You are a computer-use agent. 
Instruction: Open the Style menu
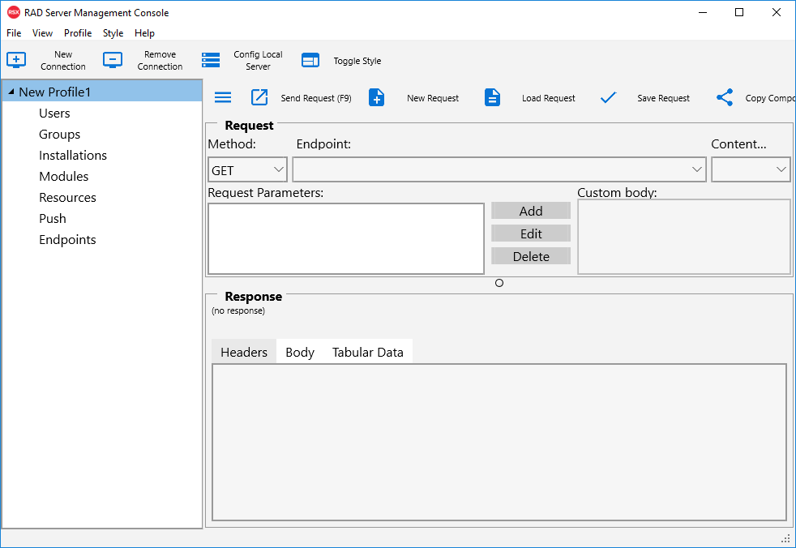coord(113,33)
